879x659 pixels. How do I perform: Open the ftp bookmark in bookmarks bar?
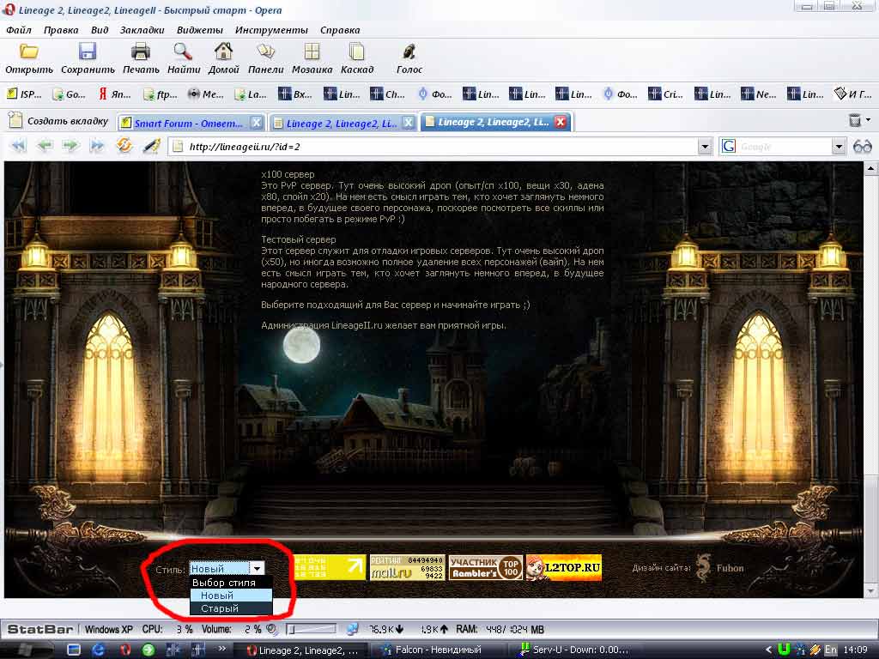(x=161, y=94)
